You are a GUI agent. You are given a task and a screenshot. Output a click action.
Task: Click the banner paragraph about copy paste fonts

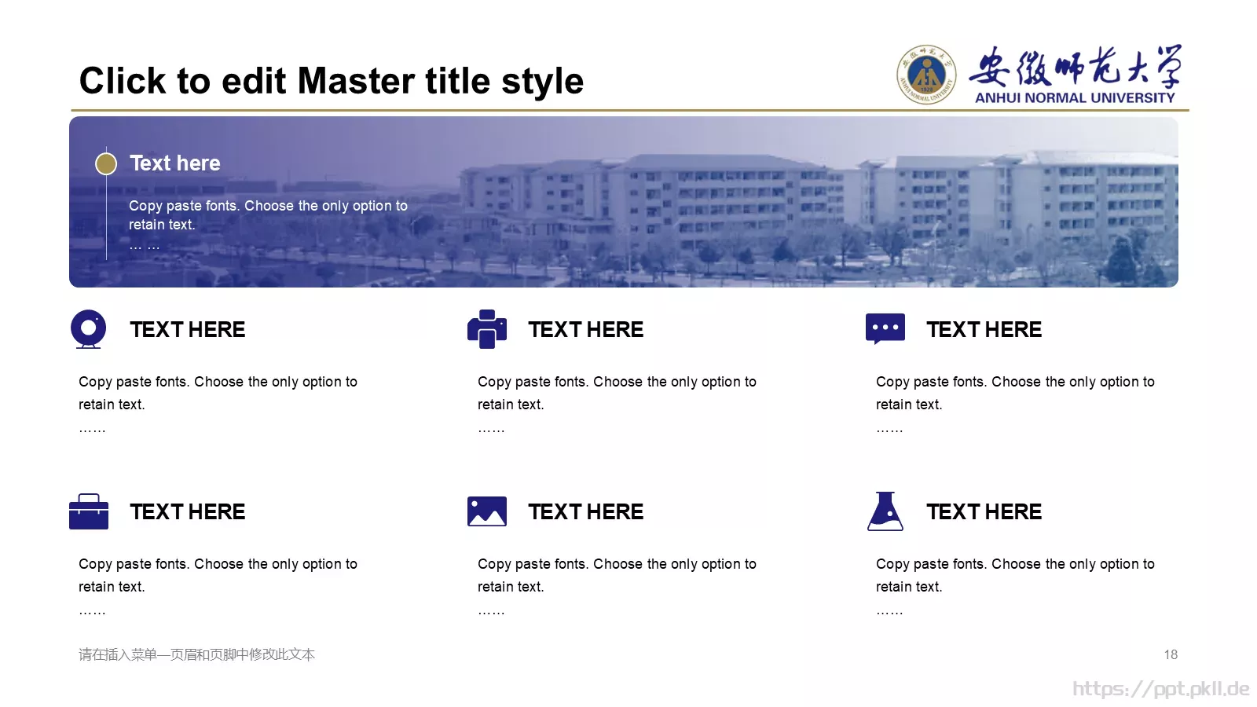tap(269, 225)
